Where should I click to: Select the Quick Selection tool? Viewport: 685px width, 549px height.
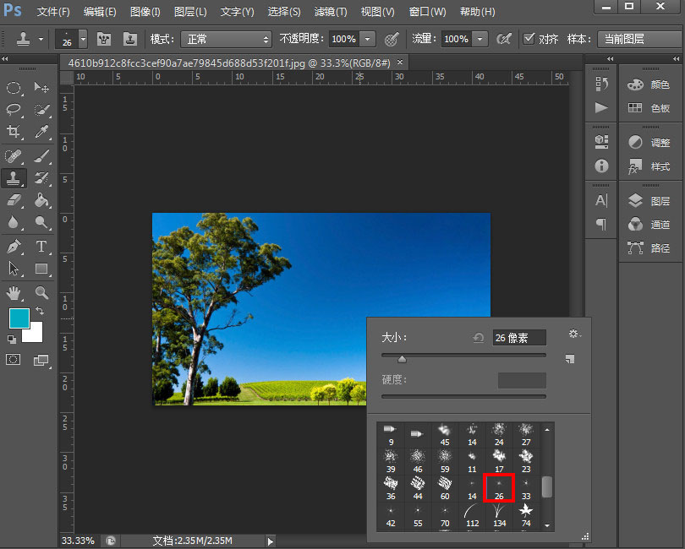(41, 109)
